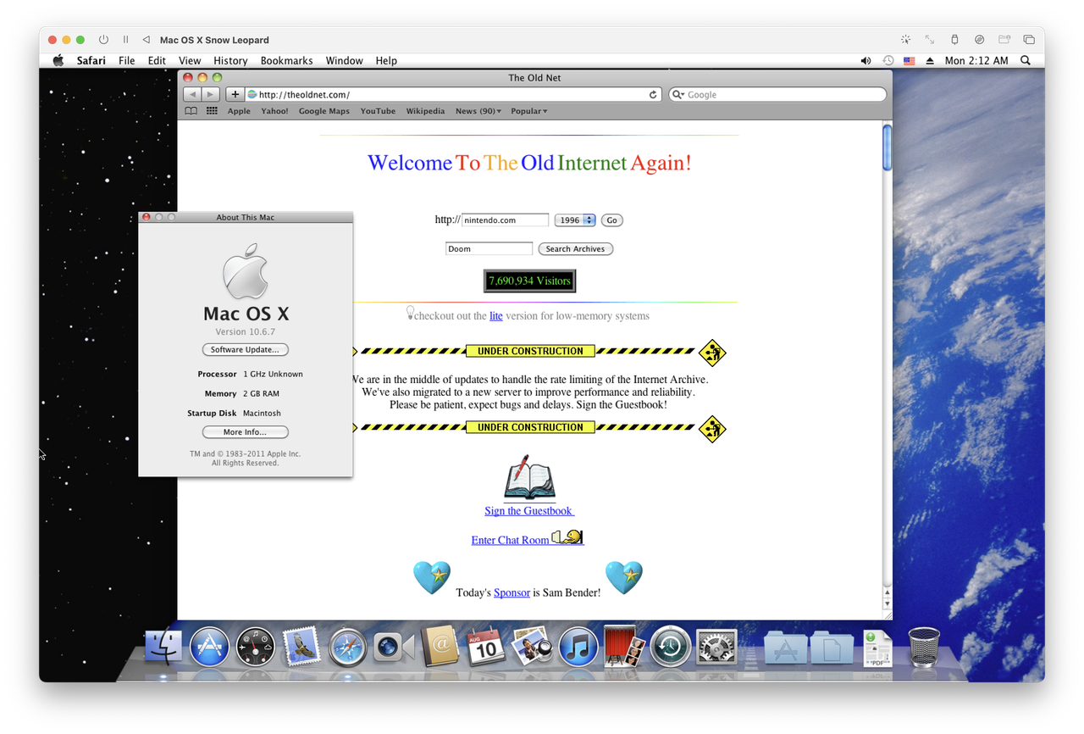Screen dimensions: 1084x734
Task: Show all bookmarks with the book icon
Action: (x=191, y=111)
